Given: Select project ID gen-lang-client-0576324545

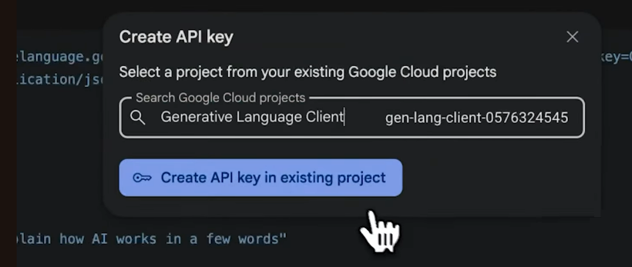Looking at the screenshot, I should (x=476, y=118).
